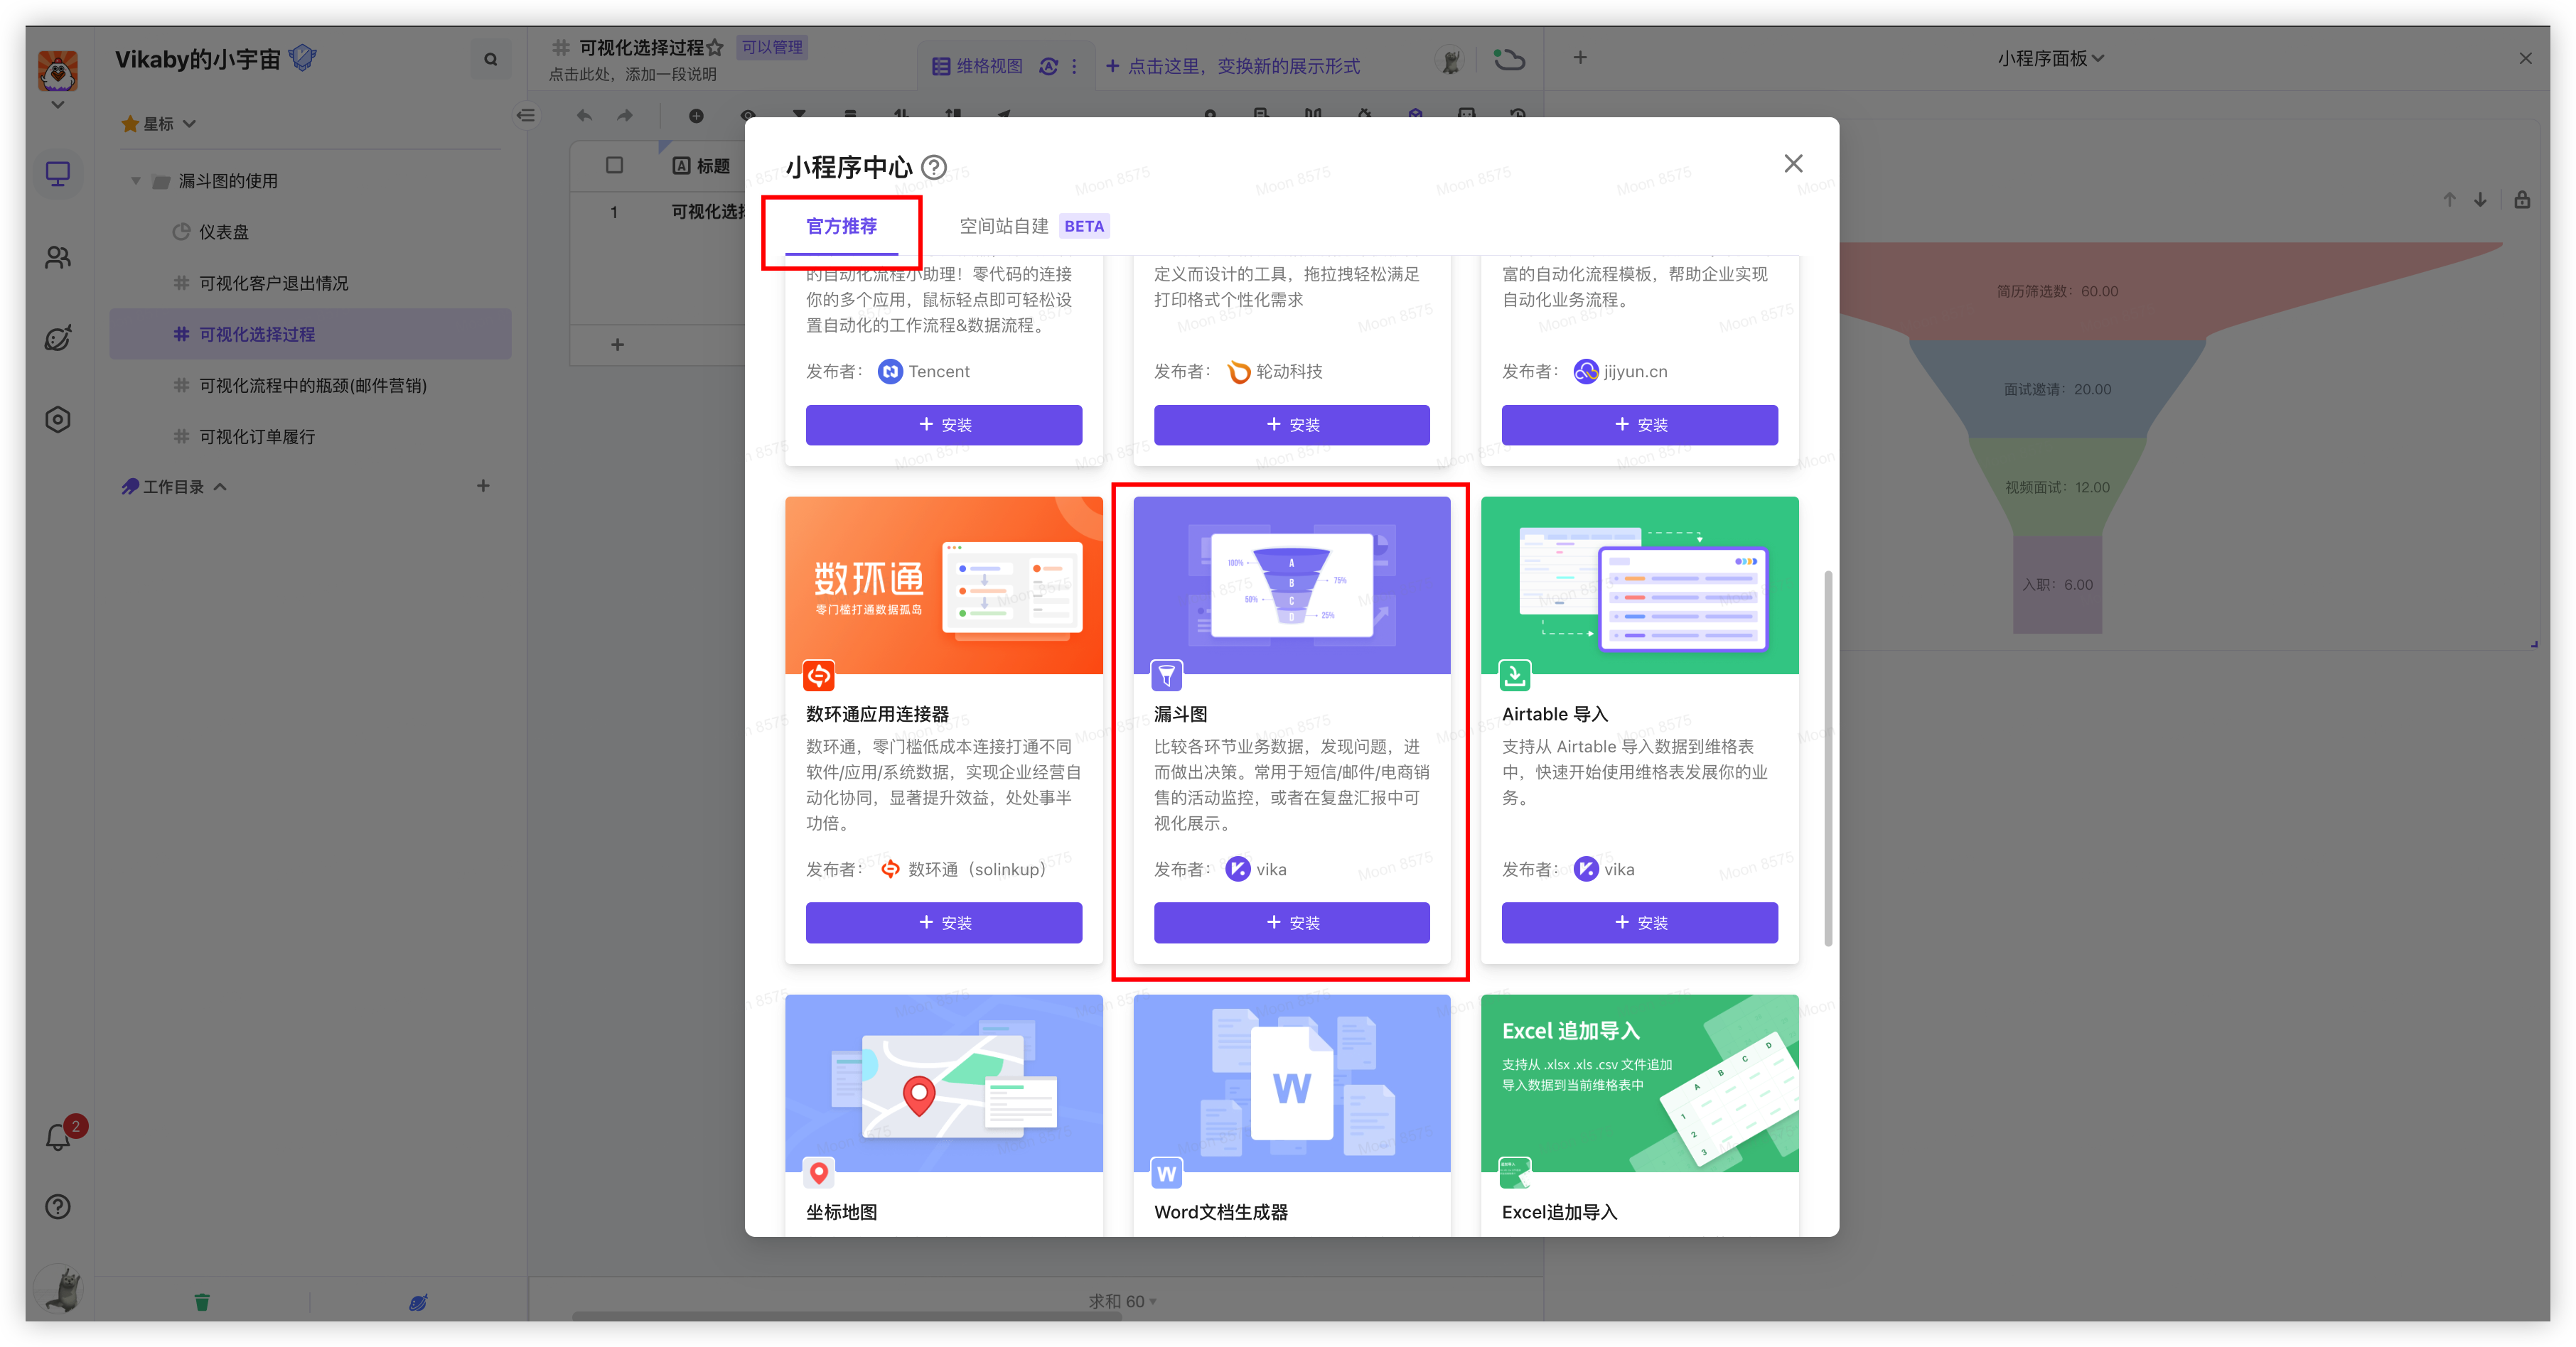The height and width of the screenshot is (1347, 2576).
Task: Click 安装 on the 轮动科技 card
Action: pyautogui.click(x=1291, y=425)
